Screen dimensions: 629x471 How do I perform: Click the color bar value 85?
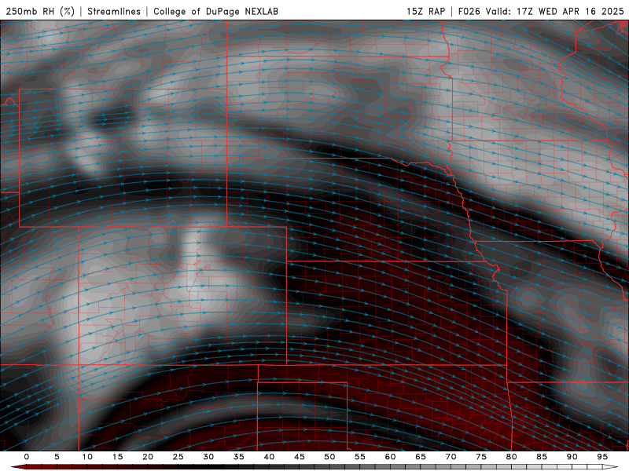542,457
